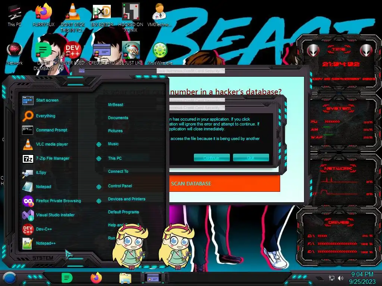Viewport: 382px width, 286px height.
Task: Open the VLC cone desktop shortcut
Action: click(72, 18)
